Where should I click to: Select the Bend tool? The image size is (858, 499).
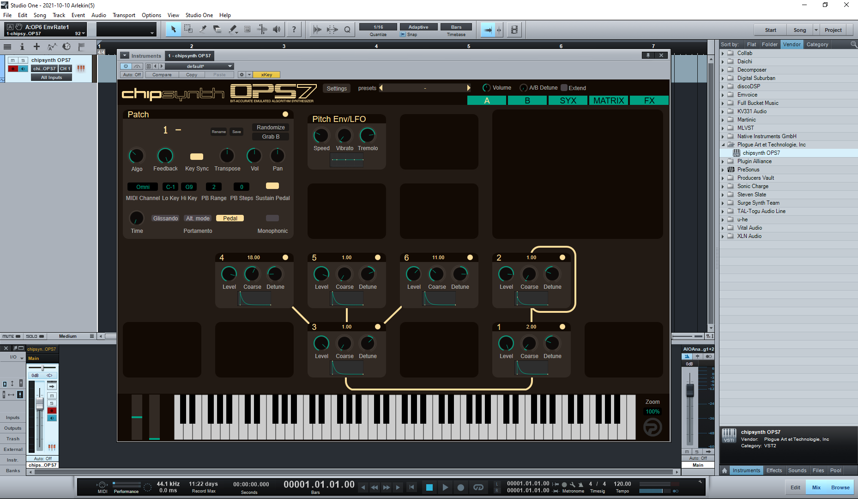click(x=262, y=30)
